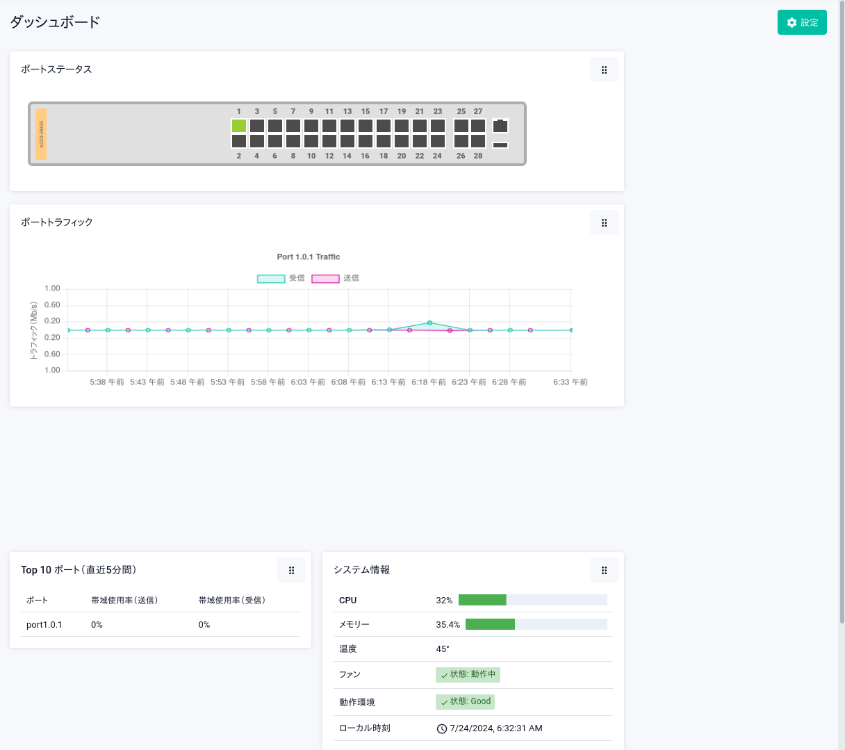
Task: Toggle the 送信 legend series in chart
Action: pos(335,278)
